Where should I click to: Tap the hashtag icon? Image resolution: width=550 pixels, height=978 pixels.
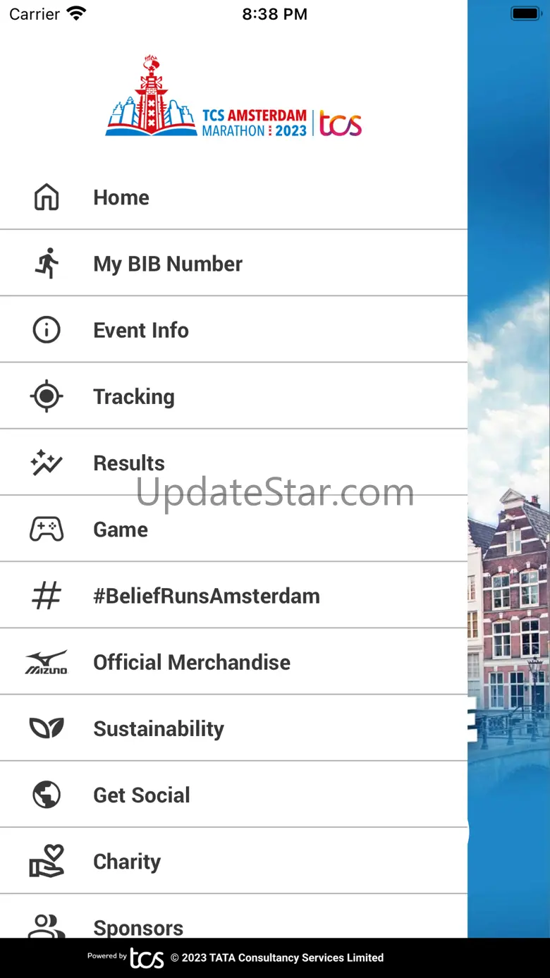47,596
